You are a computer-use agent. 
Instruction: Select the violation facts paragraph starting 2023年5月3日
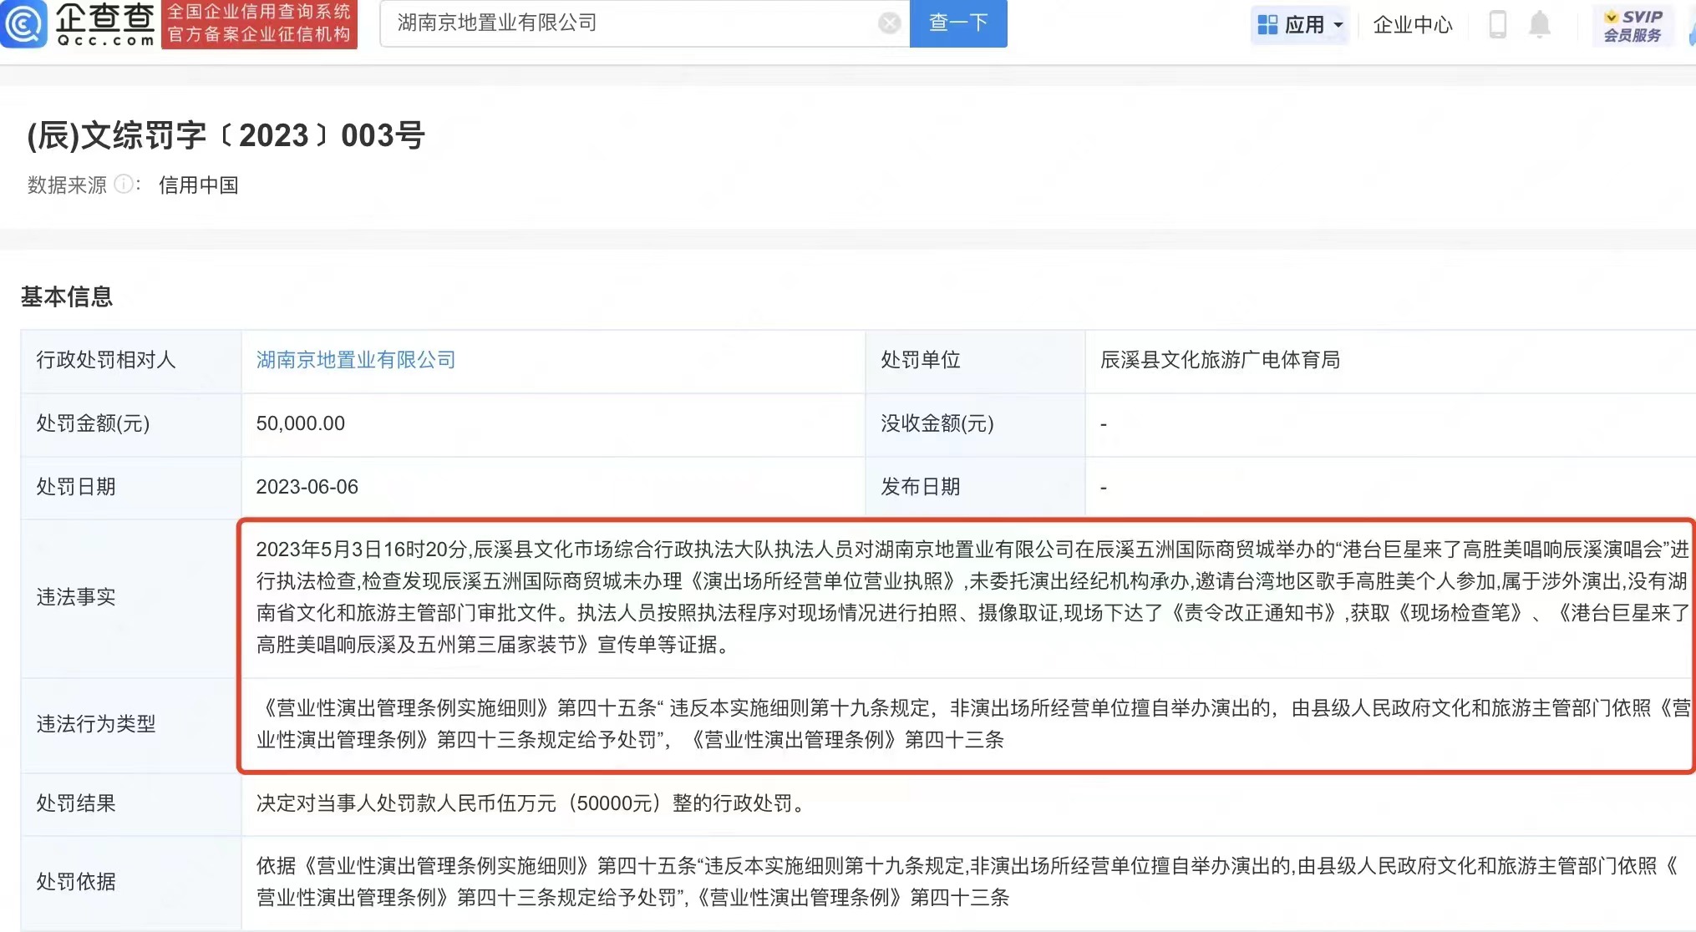point(973,597)
